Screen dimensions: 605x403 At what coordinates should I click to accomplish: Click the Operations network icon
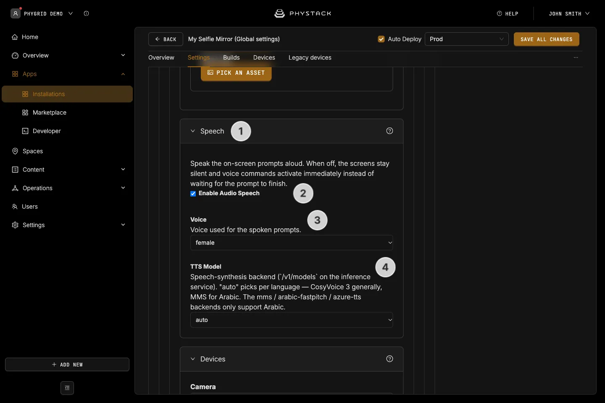pos(15,188)
